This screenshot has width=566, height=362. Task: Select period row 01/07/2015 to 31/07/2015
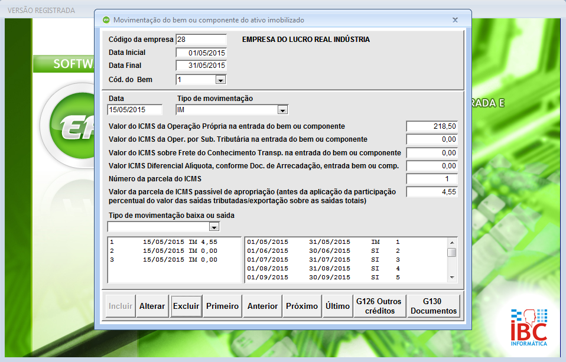[346, 260]
